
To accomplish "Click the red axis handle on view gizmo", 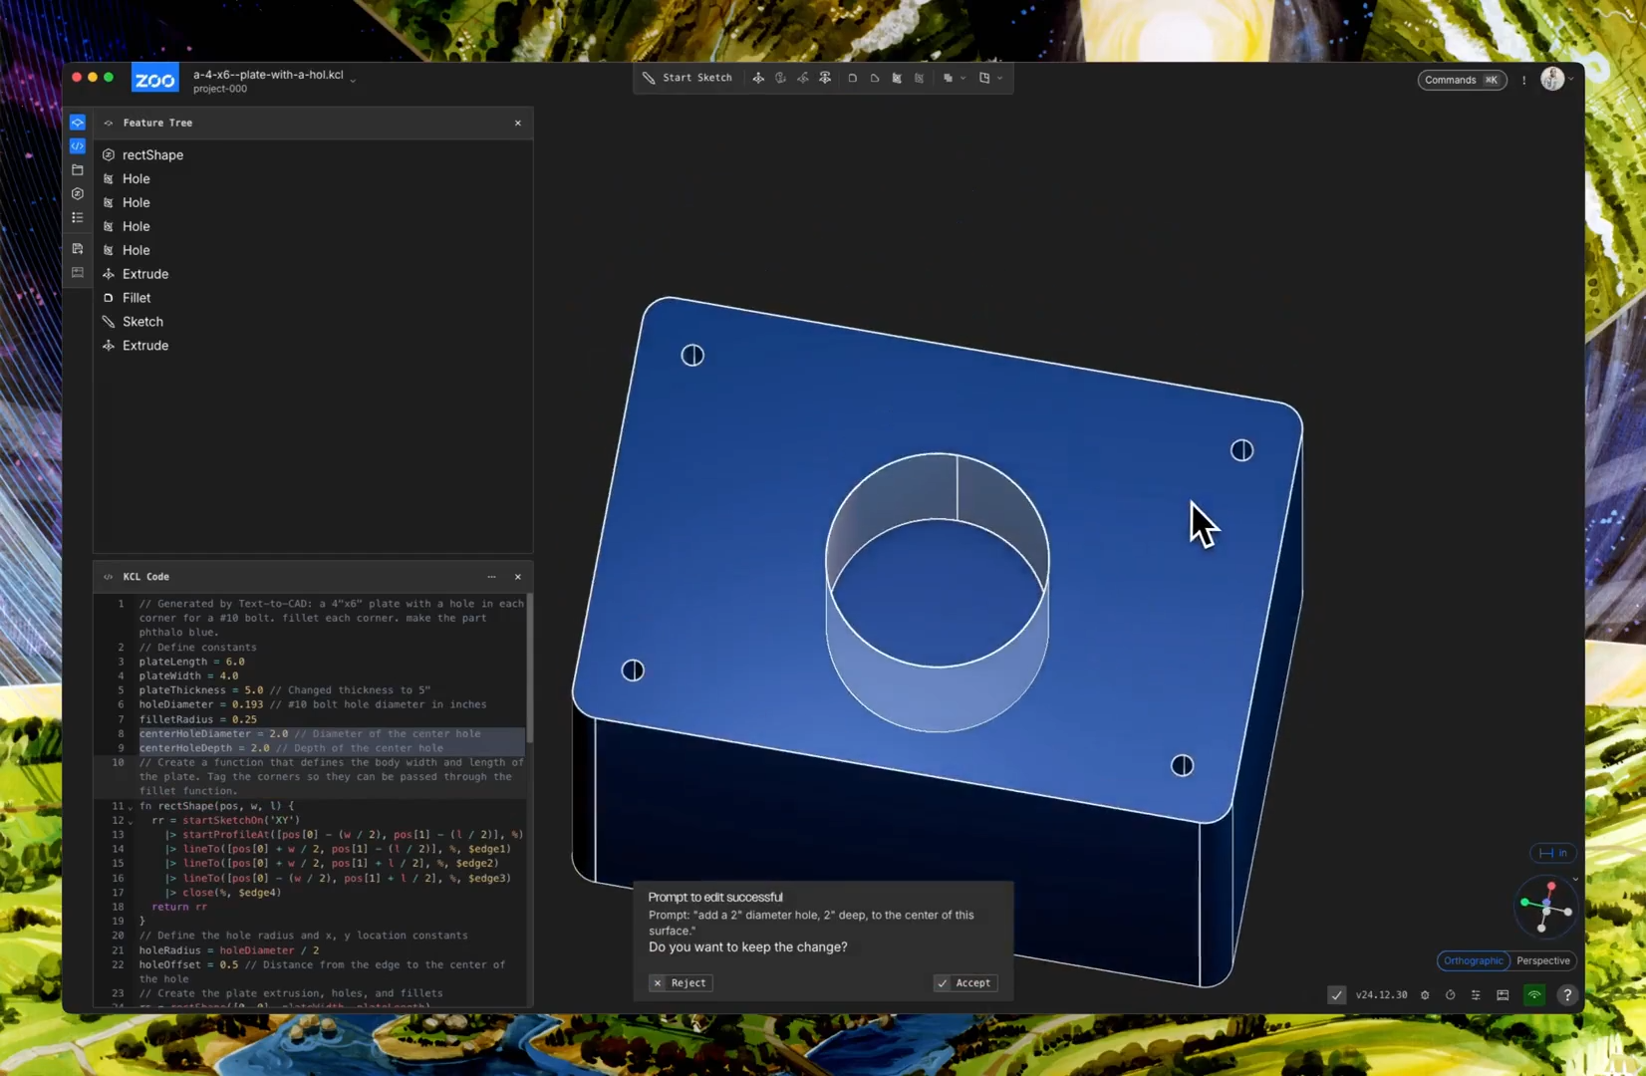I will [x=1551, y=886].
